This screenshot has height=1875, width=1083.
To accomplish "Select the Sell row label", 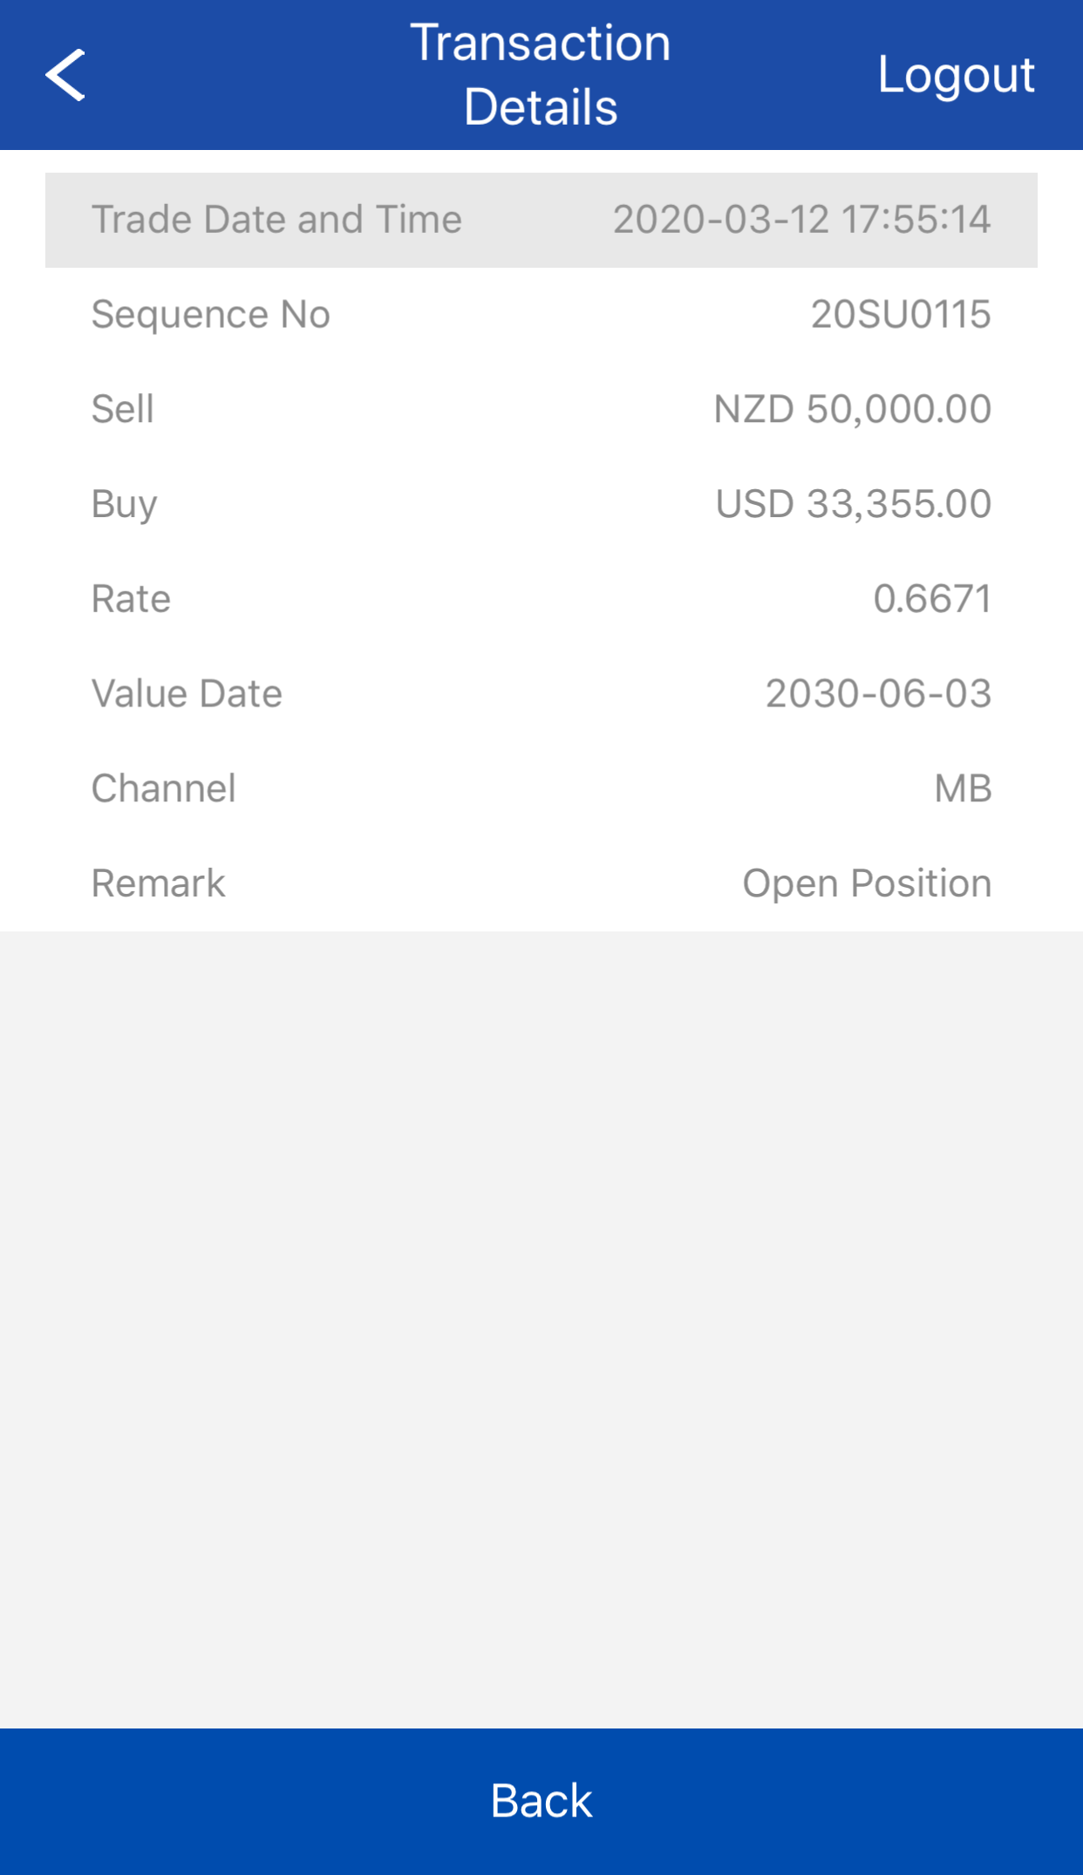I will click(123, 409).
